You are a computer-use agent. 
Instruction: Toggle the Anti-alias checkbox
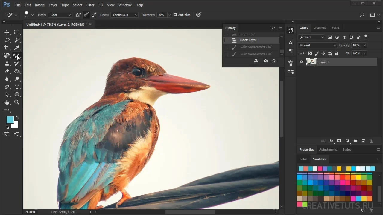point(175,15)
